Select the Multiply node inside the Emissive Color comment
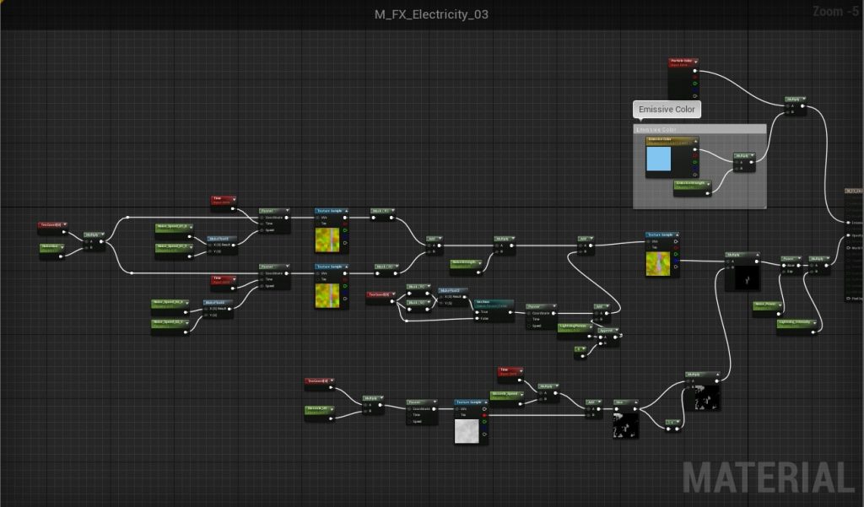Viewport: 864px width, 507px height. pos(744,163)
